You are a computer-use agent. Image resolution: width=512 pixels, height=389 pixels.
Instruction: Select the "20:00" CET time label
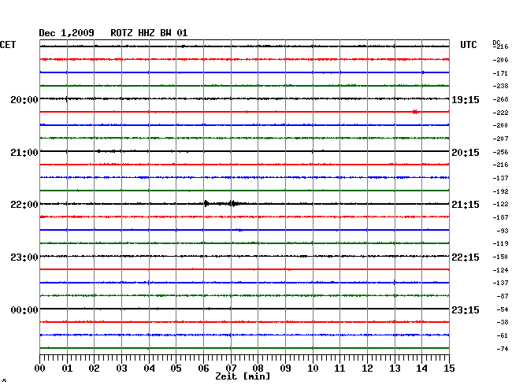coord(24,99)
